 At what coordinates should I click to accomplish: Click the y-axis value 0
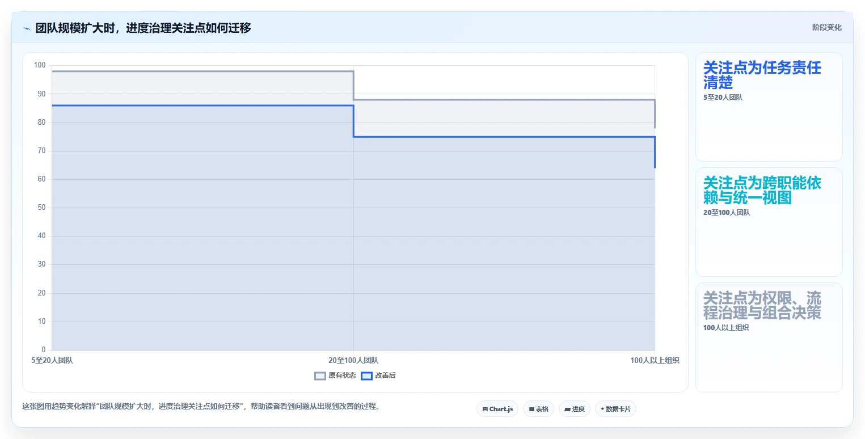(x=44, y=349)
